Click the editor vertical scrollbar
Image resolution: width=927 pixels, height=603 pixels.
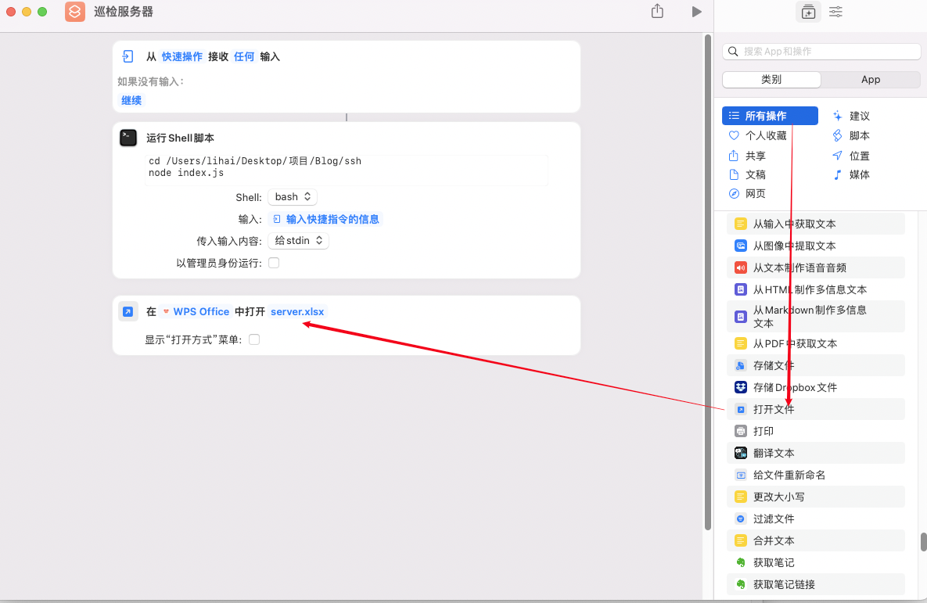click(708, 282)
